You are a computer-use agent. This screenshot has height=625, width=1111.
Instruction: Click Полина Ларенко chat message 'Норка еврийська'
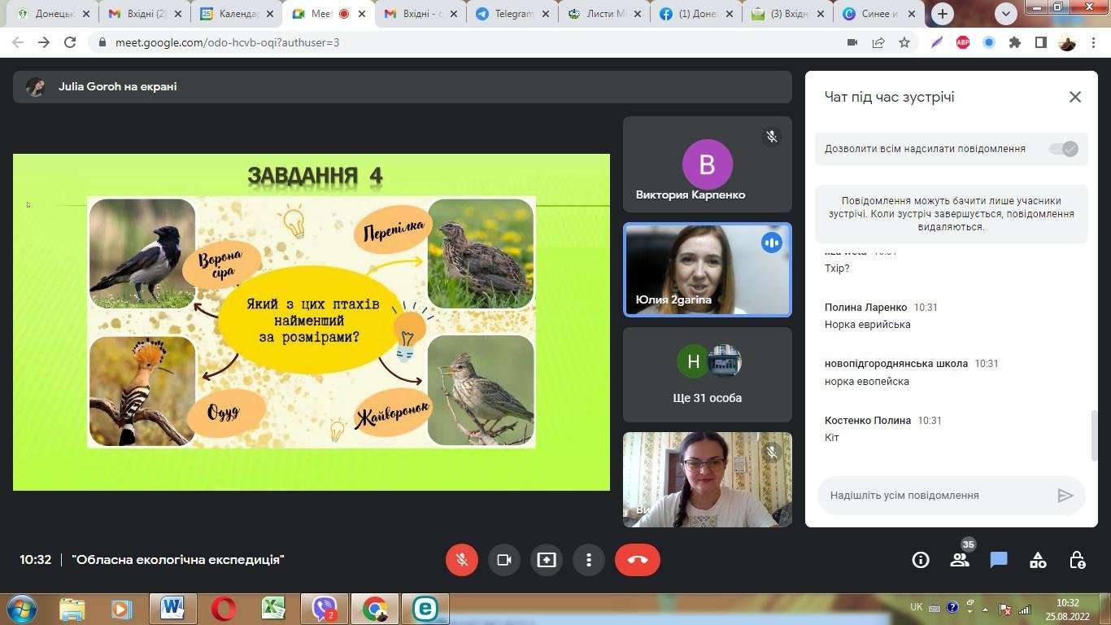click(867, 325)
